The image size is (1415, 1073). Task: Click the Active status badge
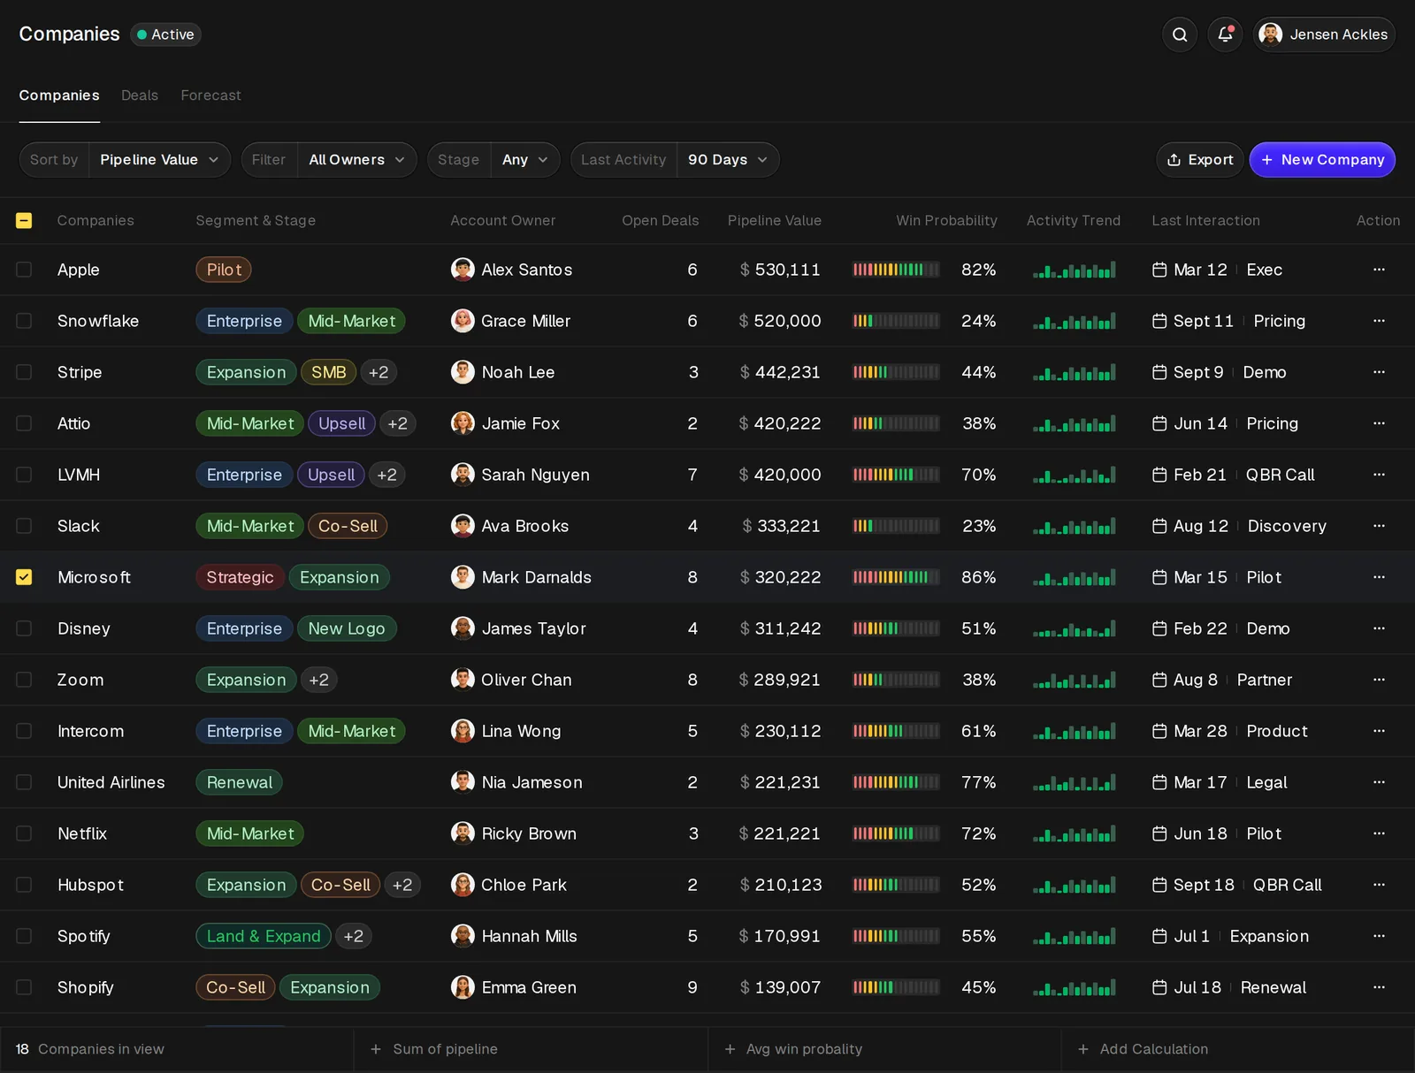click(x=166, y=34)
